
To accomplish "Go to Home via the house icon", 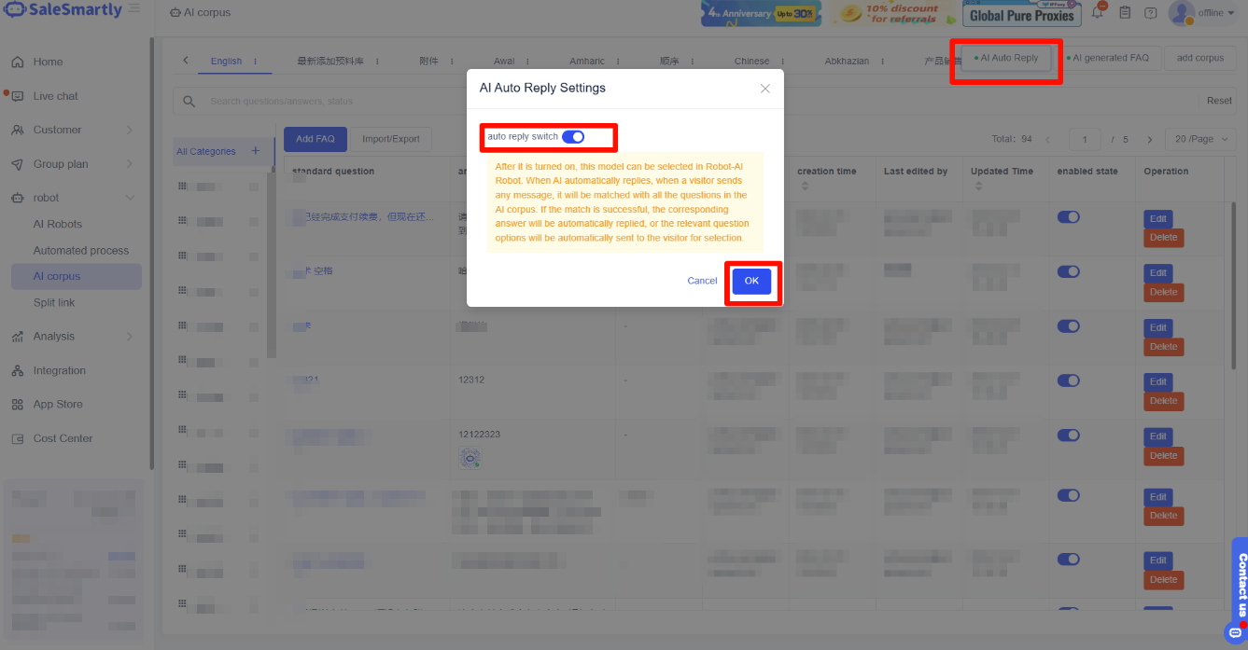I will 17,62.
